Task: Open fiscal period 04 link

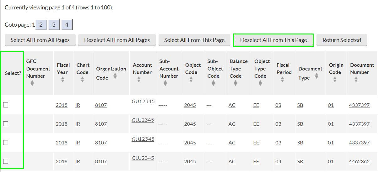Action: click(278, 162)
